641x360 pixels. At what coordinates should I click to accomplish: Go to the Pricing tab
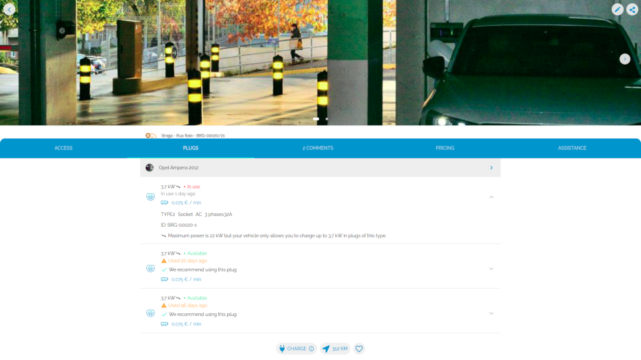(445, 148)
